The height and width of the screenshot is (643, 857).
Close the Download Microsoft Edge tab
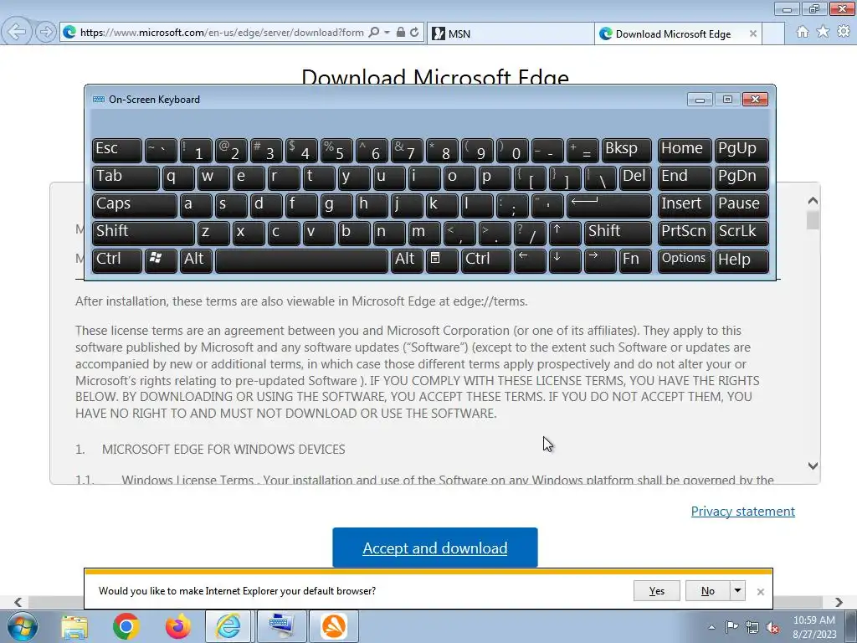click(x=752, y=33)
